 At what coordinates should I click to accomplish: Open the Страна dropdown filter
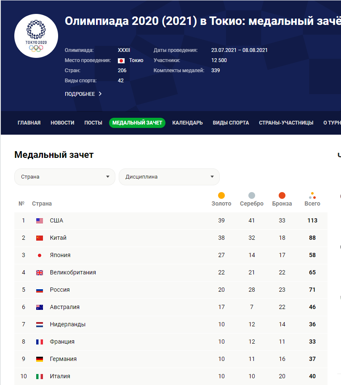coord(65,177)
